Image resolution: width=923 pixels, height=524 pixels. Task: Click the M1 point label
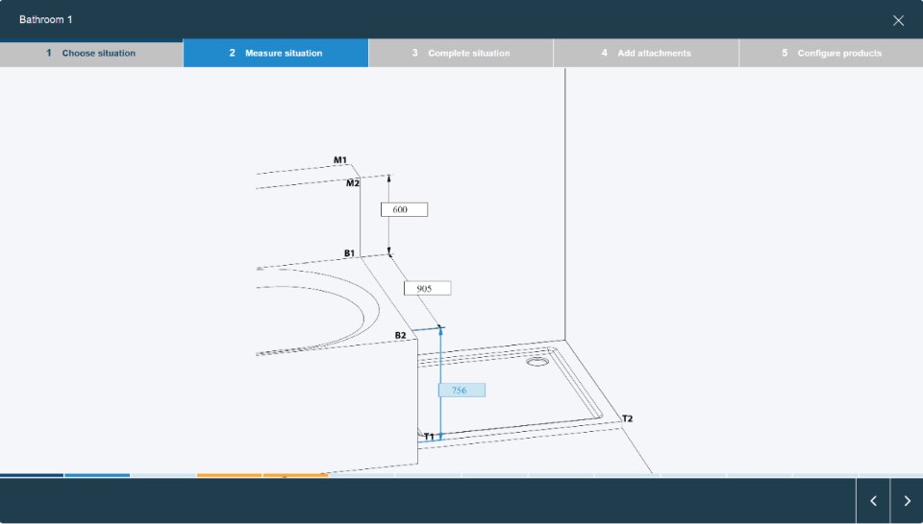(x=340, y=160)
